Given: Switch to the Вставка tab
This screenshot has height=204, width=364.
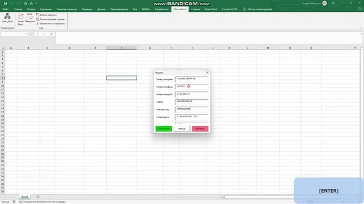Looking at the screenshot, I should pyautogui.click(x=31, y=9).
